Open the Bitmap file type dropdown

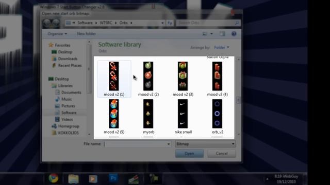click(x=205, y=144)
